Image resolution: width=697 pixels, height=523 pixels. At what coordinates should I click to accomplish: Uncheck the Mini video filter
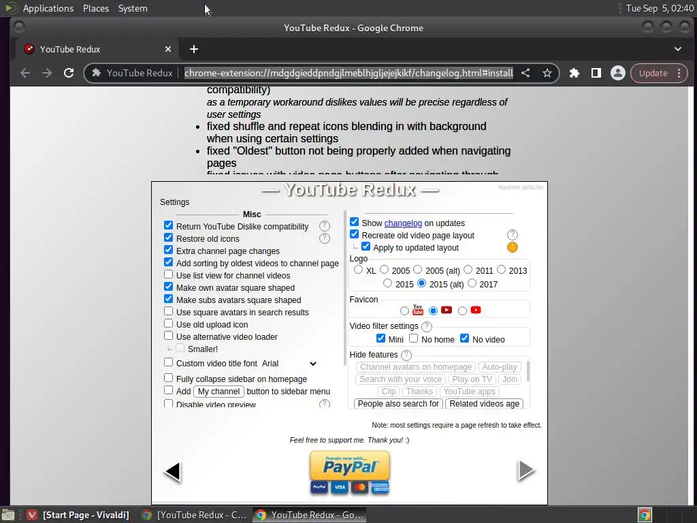tap(381, 338)
